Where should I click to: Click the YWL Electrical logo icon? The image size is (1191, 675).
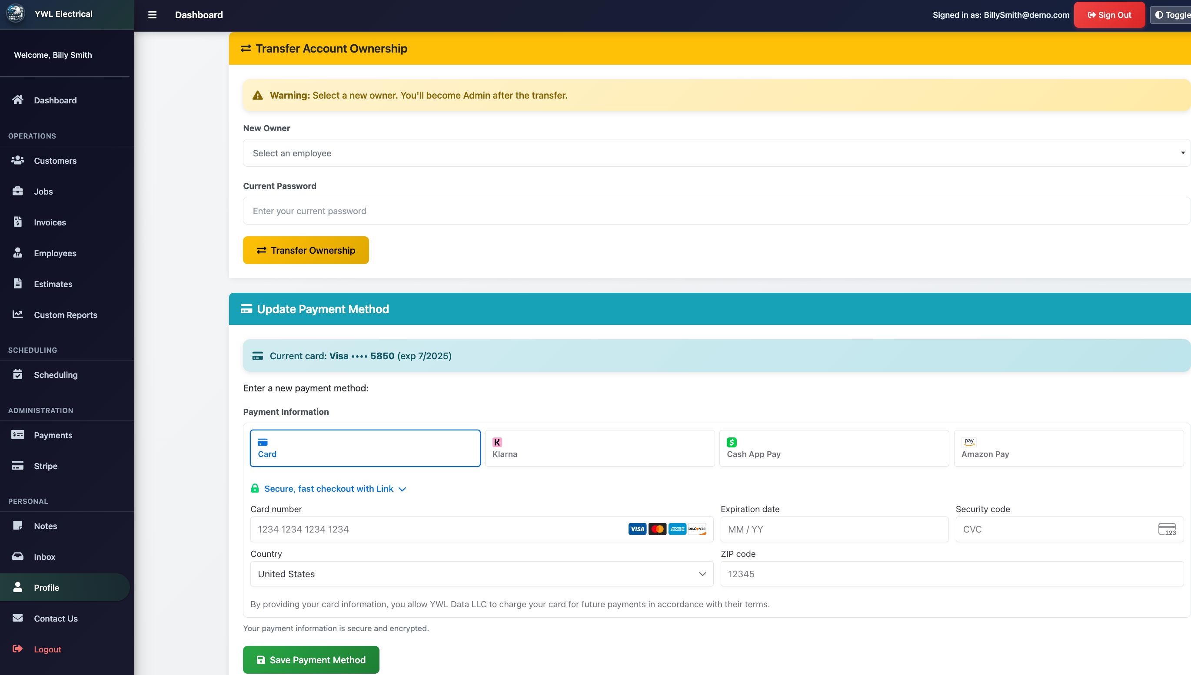click(15, 13)
